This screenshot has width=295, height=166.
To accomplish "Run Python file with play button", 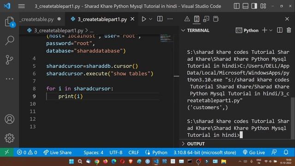I will point(144,19).
